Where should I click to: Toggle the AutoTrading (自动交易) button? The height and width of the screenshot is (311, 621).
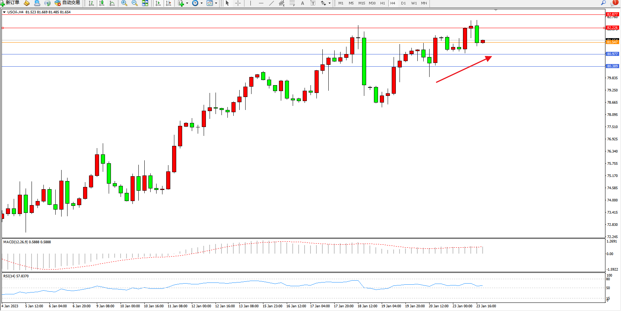(68, 3)
